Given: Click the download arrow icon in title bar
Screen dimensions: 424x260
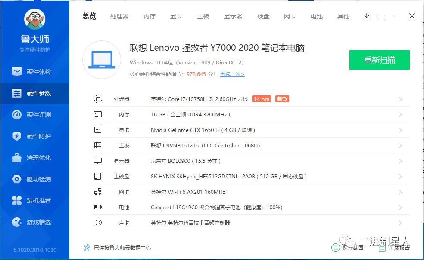Looking at the screenshot, I should 366,16.
